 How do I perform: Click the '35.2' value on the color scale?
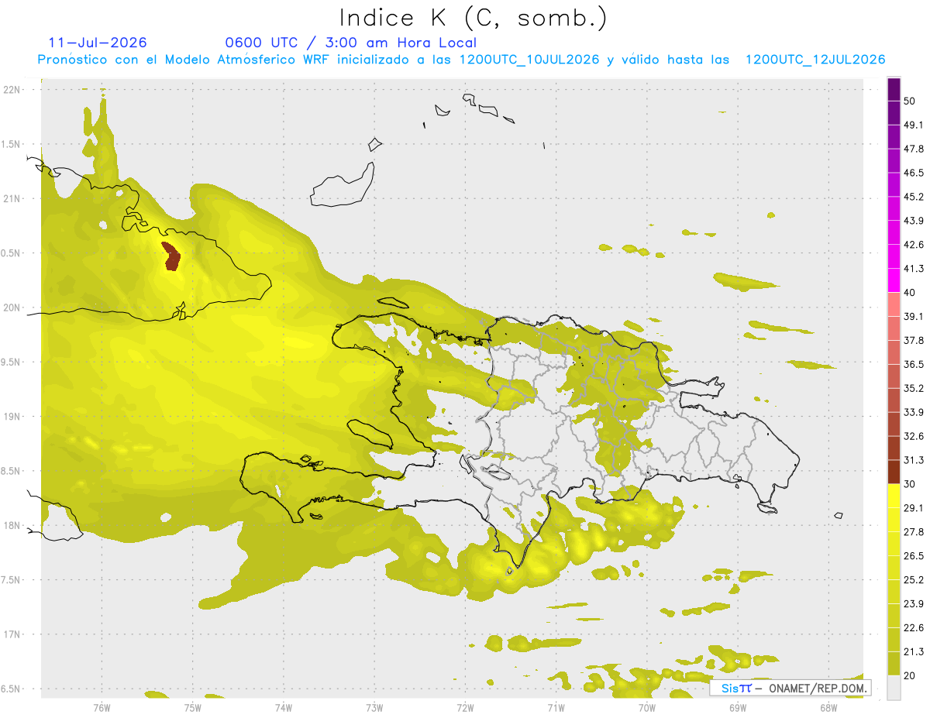pyautogui.click(x=914, y=388)
